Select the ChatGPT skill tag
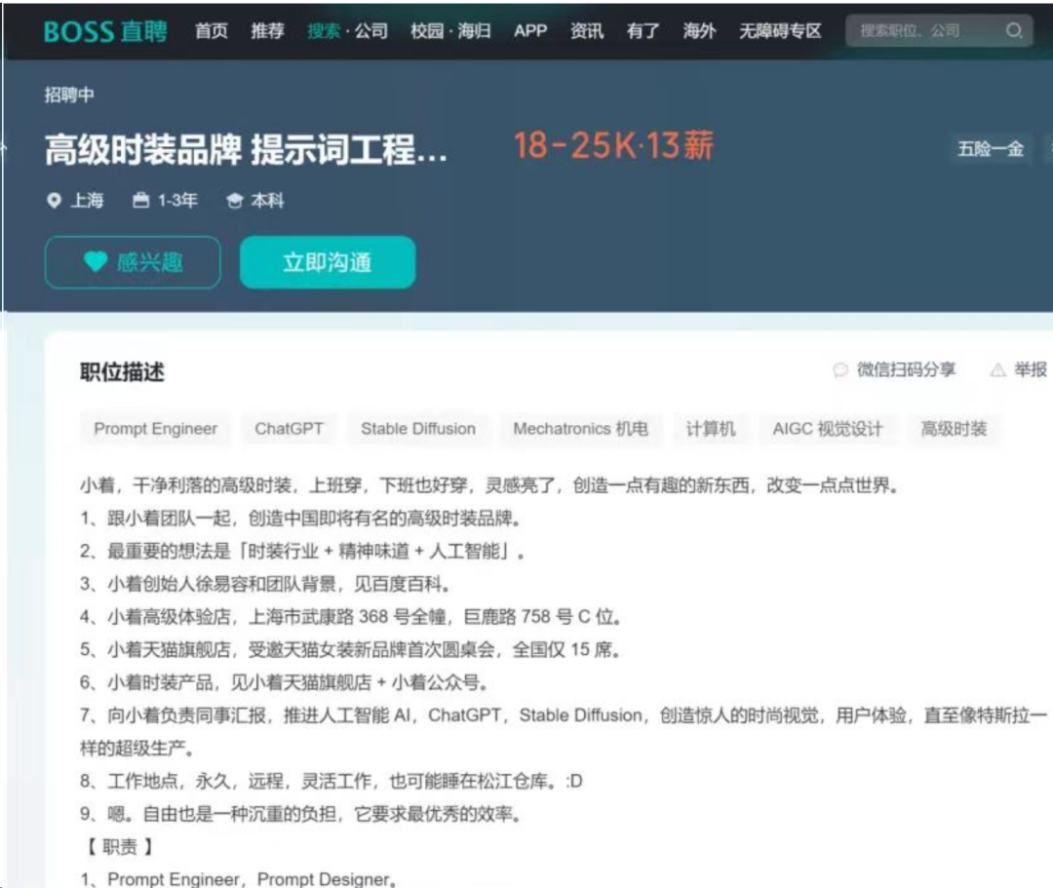Viewport: 1053px width, 888px height. pos(289,428)
